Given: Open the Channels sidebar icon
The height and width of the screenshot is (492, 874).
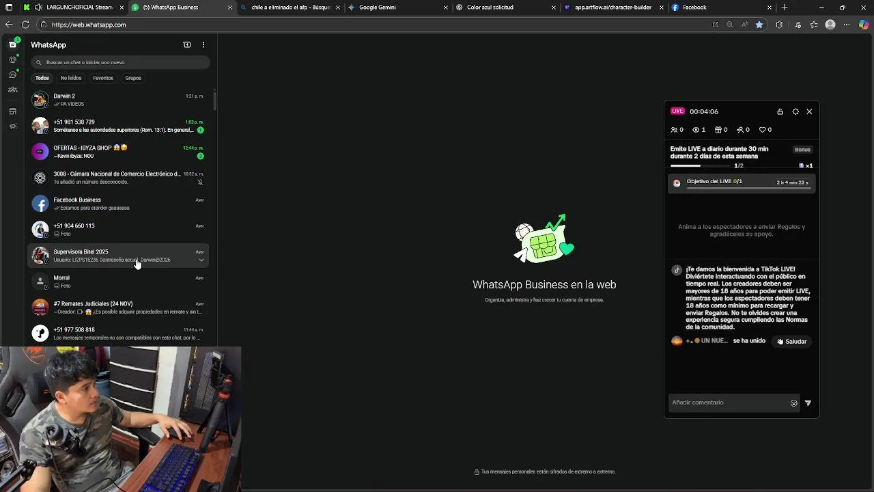Looking at the screenshot, I should [12, 74].
